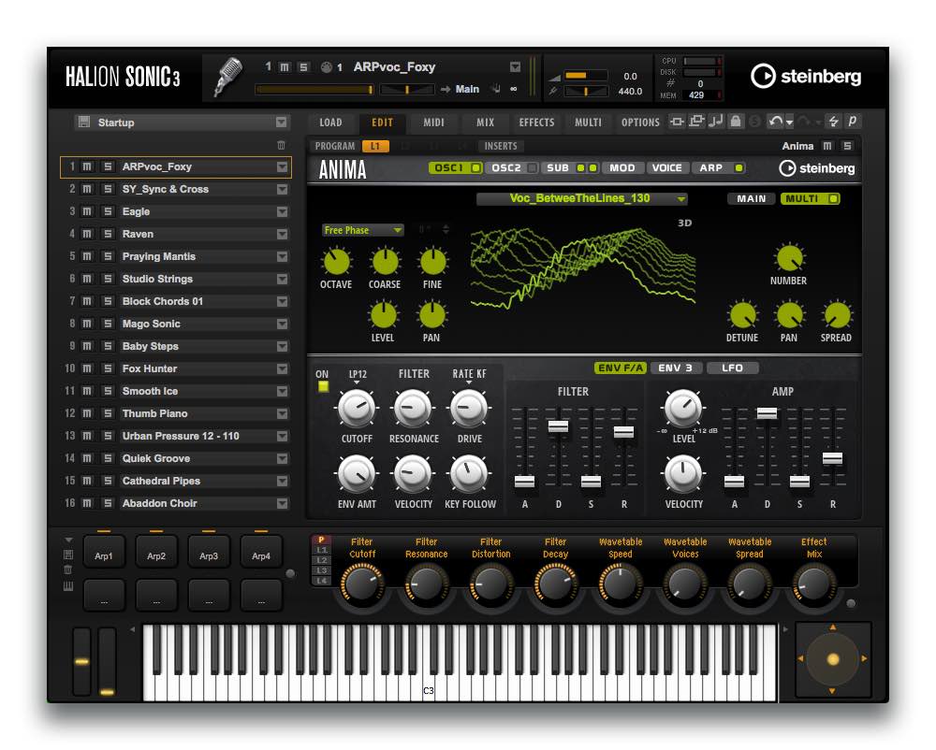Image resolution: width=936 pixels, height=750 pixels.
Task: Switch to the MIX tab
Action: pos(485,123)
